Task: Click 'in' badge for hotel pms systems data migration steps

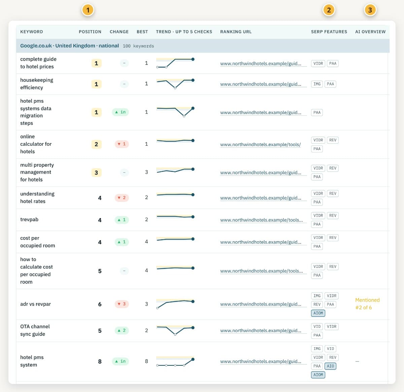Action: click(121, 112)
